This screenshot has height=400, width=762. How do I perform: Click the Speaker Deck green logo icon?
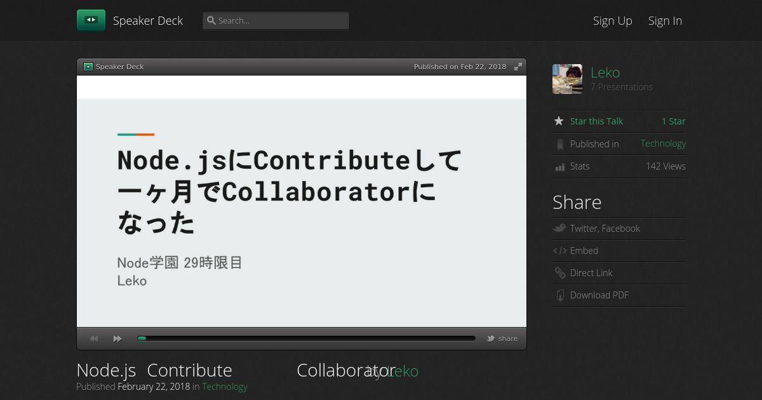coord(91,20)
